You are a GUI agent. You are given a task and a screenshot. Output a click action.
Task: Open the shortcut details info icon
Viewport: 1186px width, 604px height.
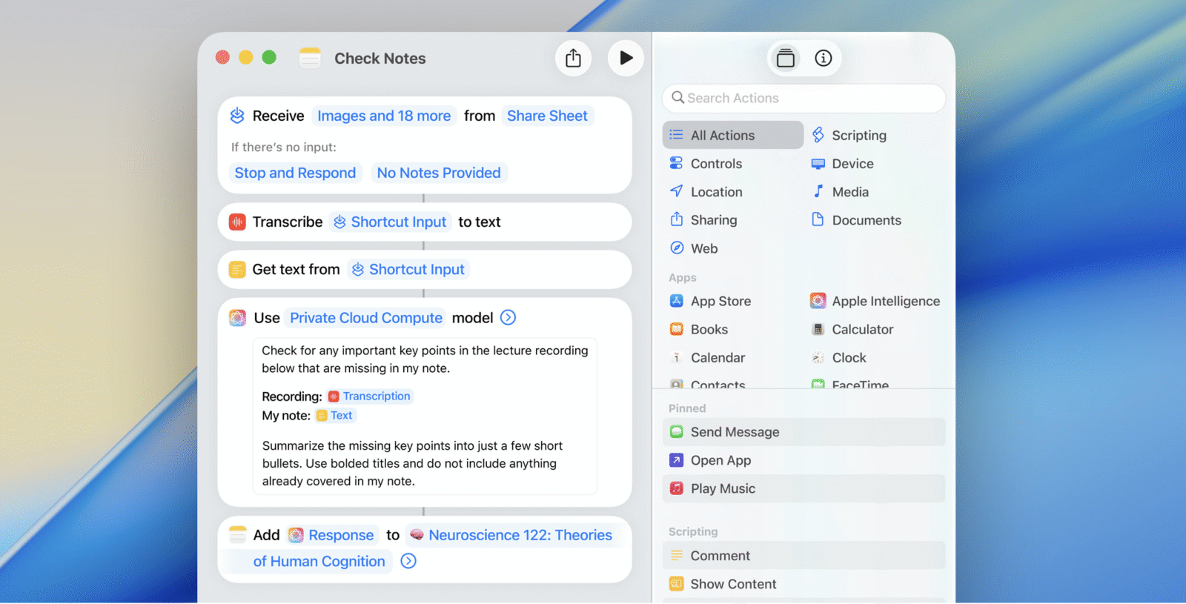point(823,59)
